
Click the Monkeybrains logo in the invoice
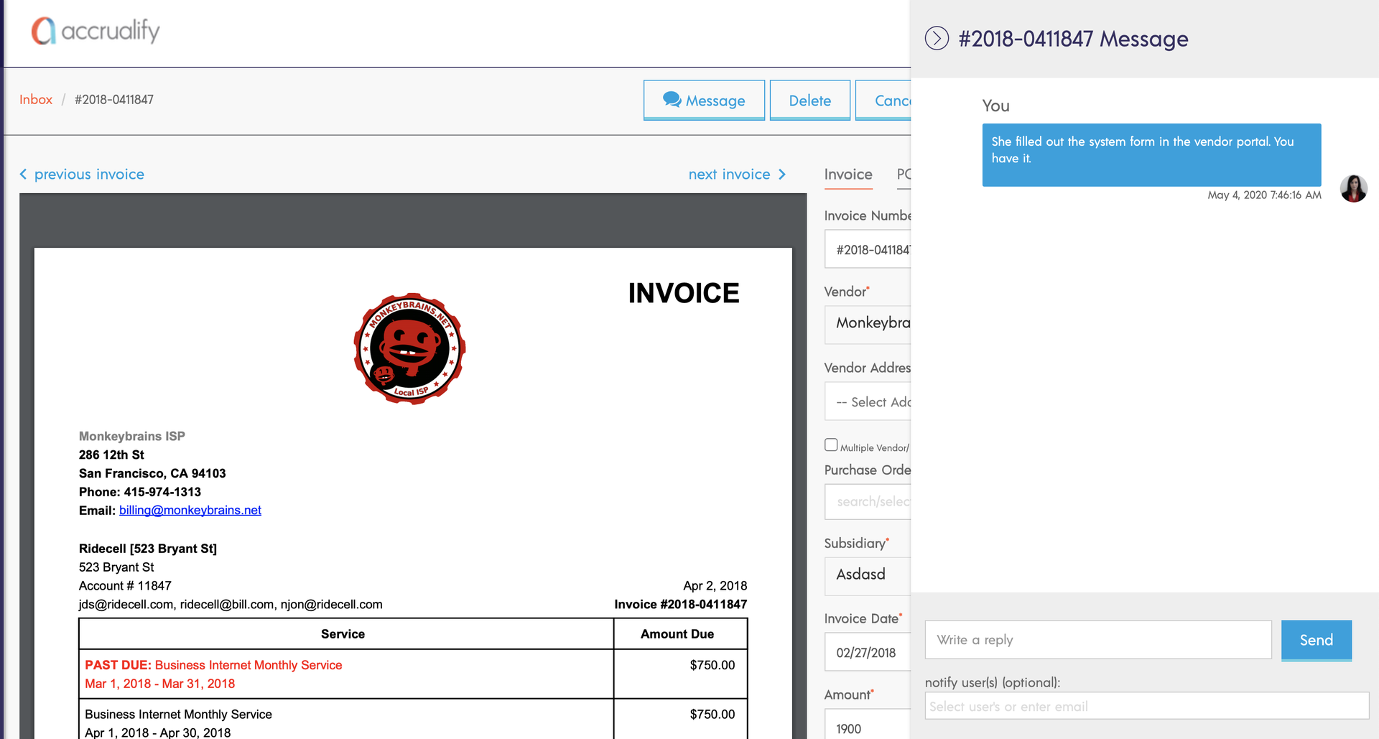tap(409, 348)
